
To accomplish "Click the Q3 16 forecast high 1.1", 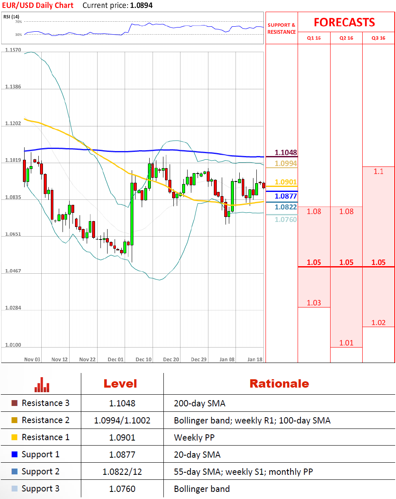I will [x=378, y=171].
